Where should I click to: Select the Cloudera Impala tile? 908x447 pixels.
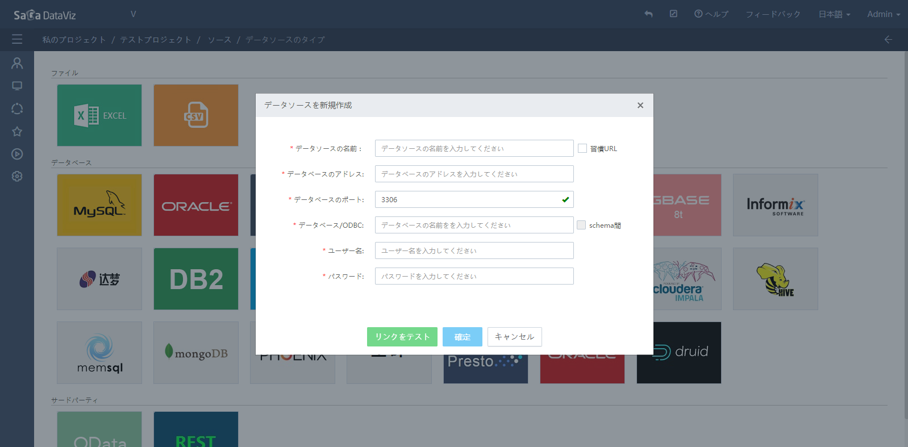[688, 279]
